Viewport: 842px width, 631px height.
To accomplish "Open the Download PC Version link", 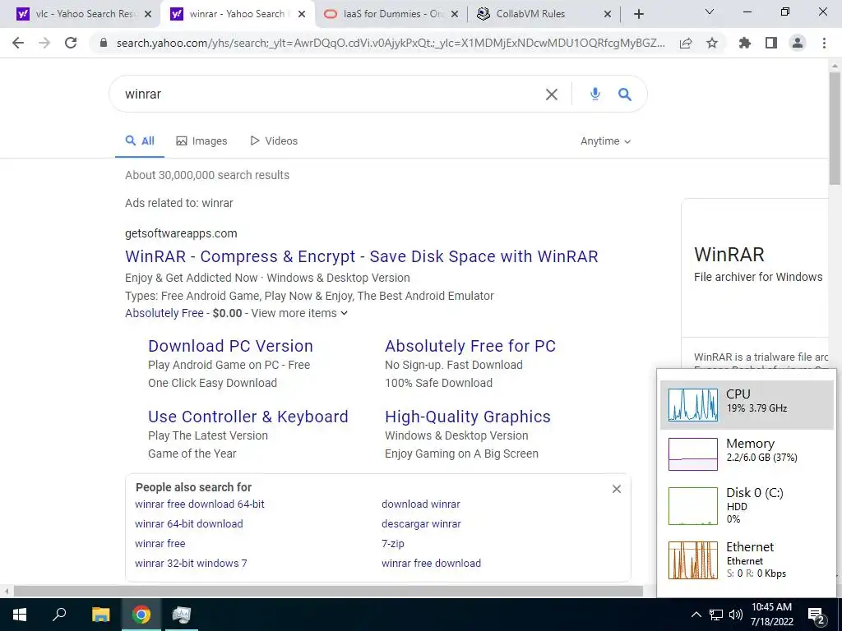I will click(x=230, y=346).
